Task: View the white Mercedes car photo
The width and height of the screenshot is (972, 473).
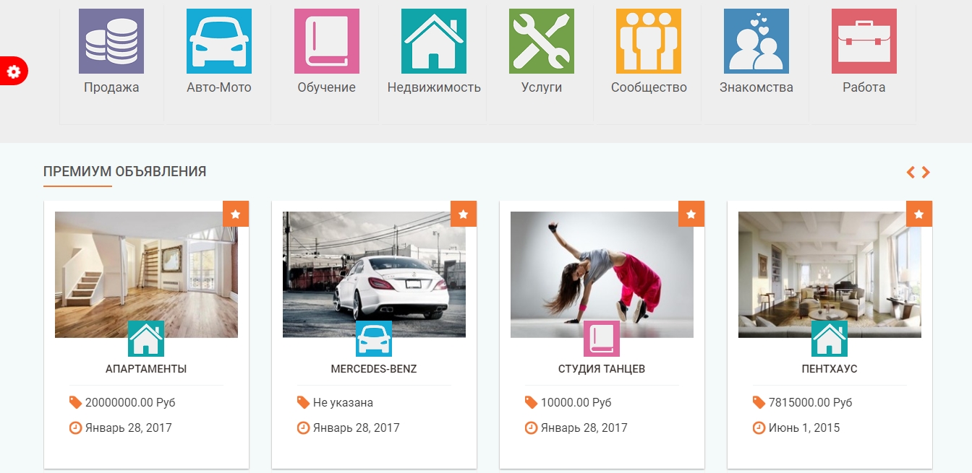Action: click(374, 274)
